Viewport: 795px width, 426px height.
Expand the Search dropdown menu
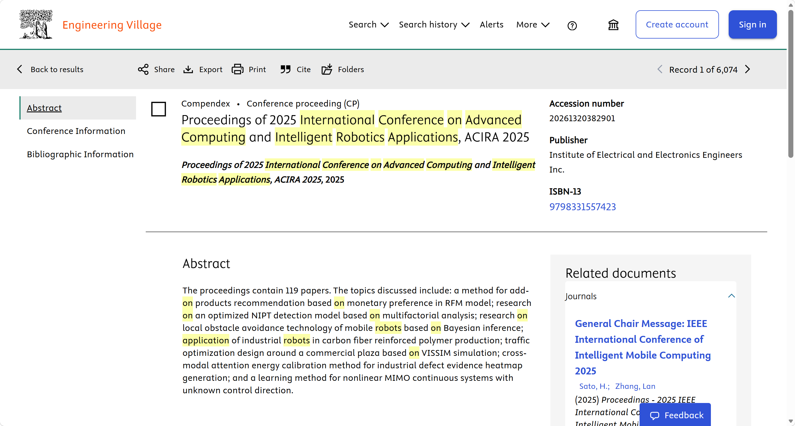pos(368,25)
